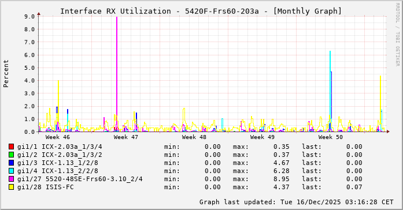Click the max value 0.35
The height and width of the screenshot is (210, 403).
pyautogui.click(x=281, y=147)
